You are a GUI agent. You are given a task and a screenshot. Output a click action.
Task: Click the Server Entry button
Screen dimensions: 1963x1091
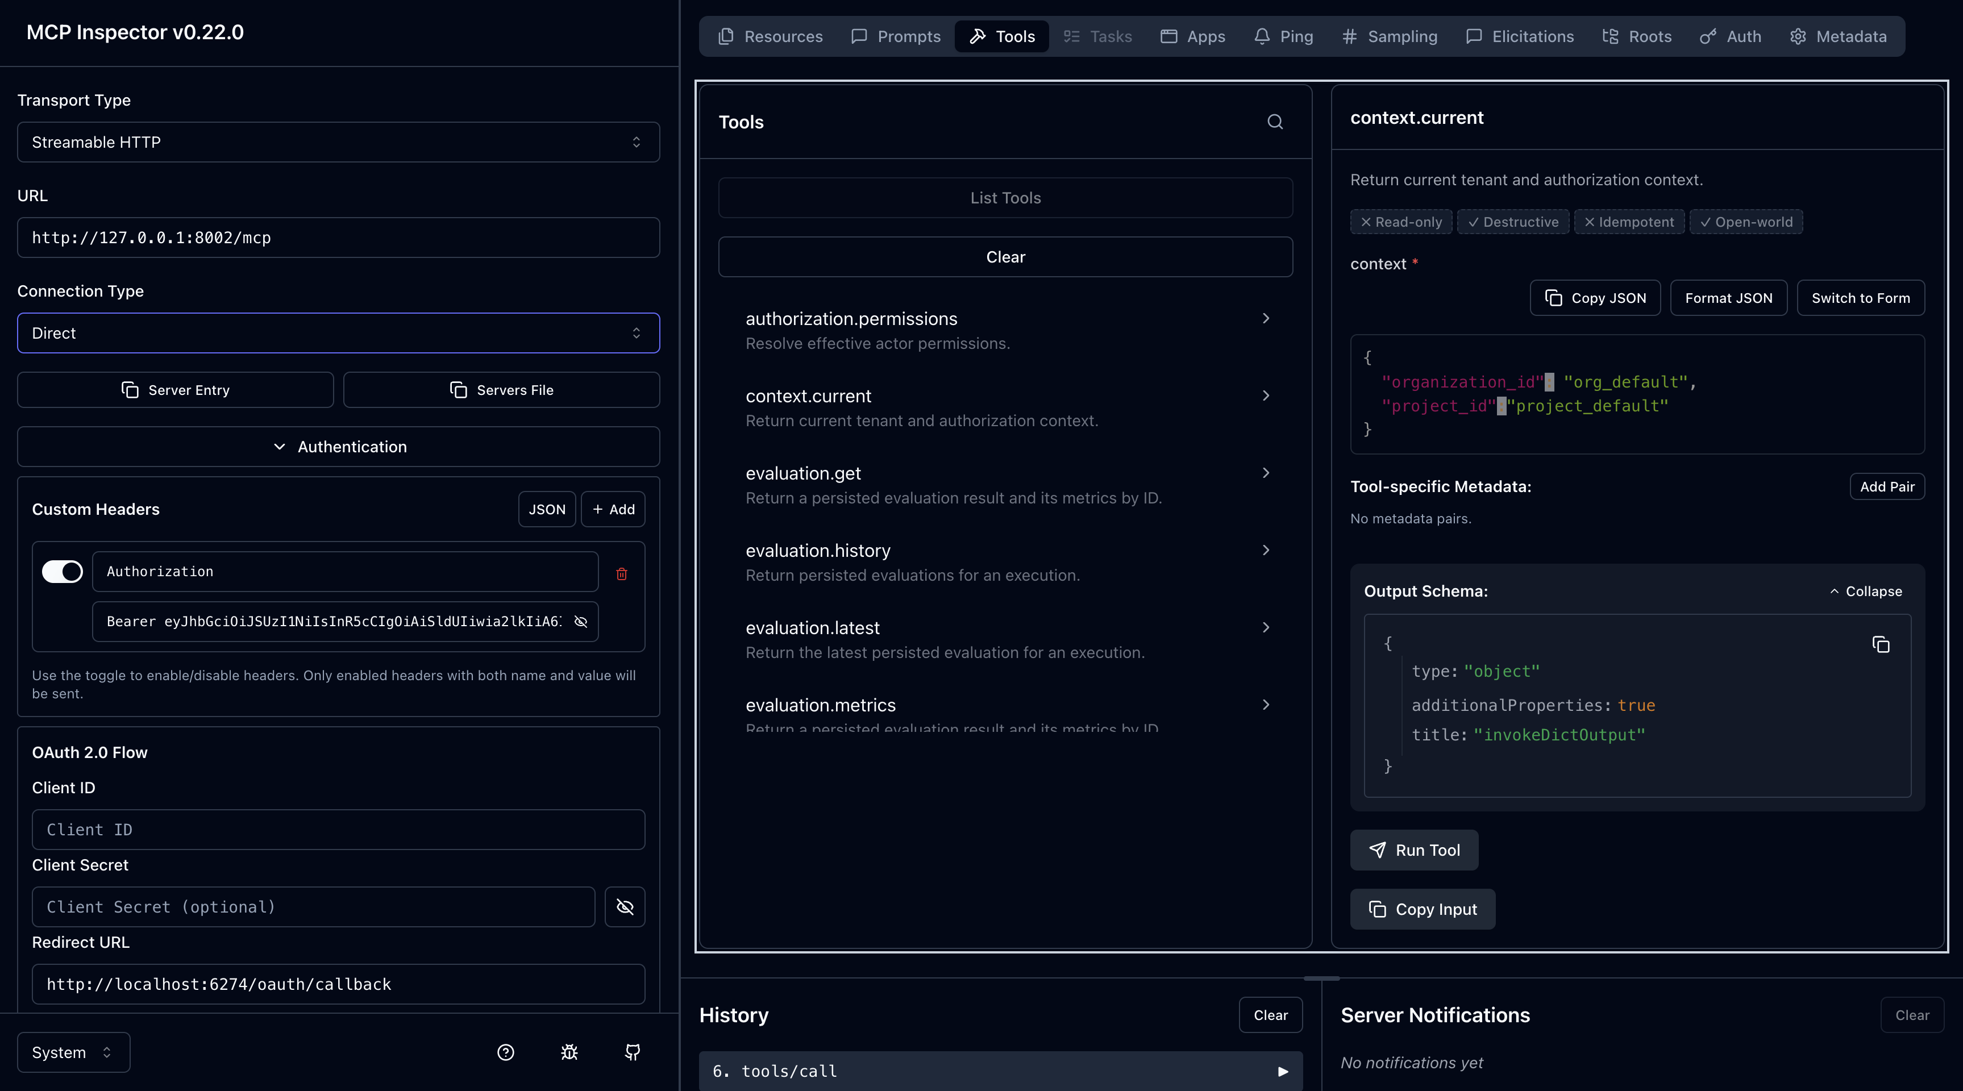[x=175, y=390]
